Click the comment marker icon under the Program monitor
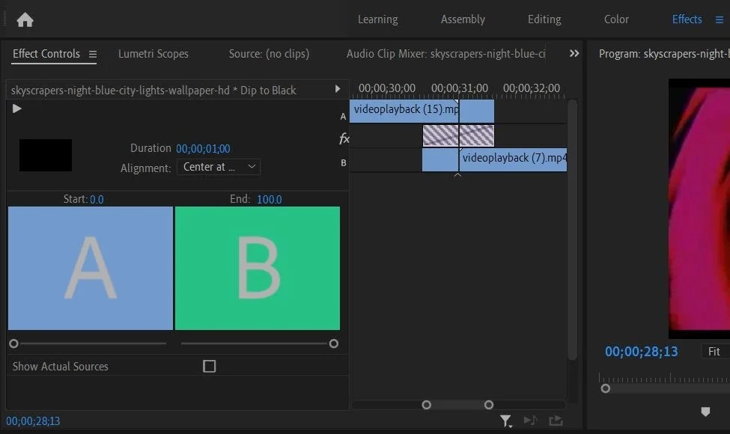The height and width of the screenshot is (434, 730). pos(705,412)
